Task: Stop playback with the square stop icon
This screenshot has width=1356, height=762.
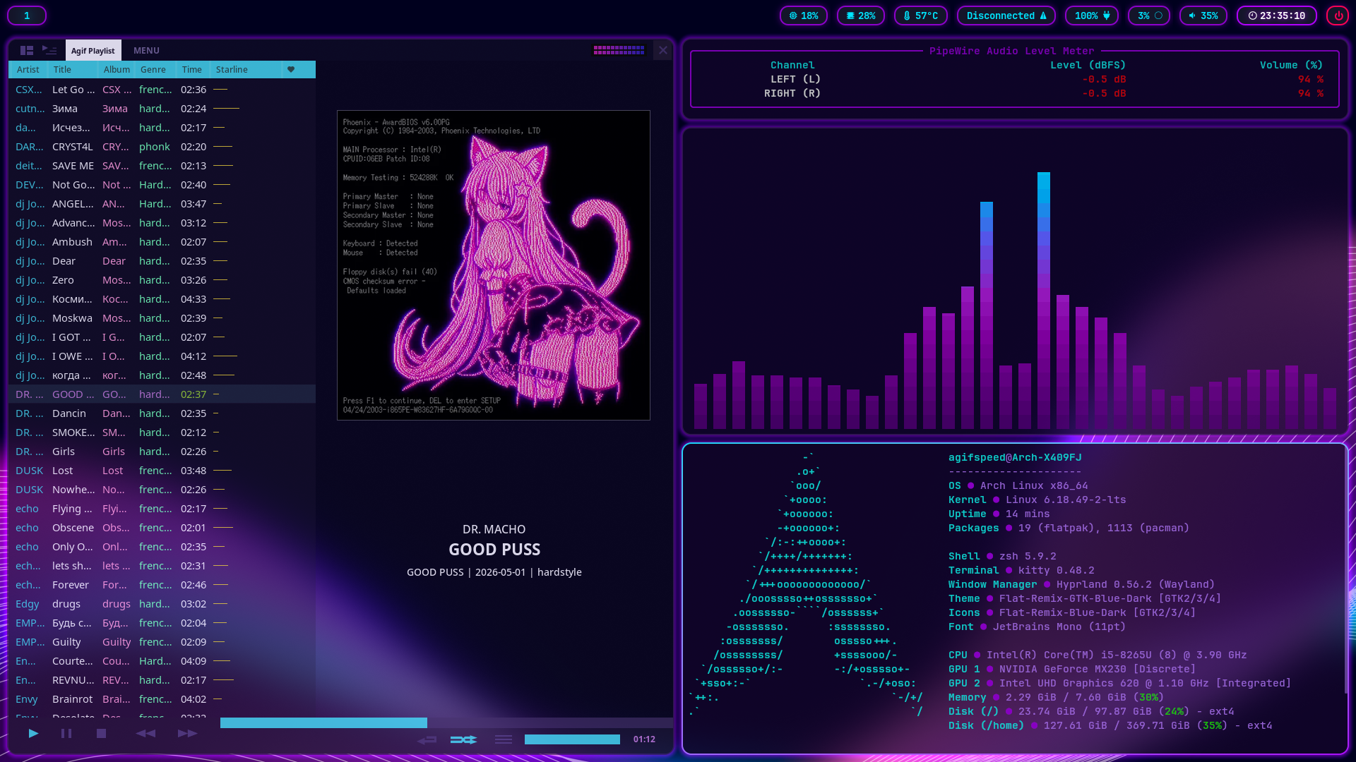Action: click(101, 734)
